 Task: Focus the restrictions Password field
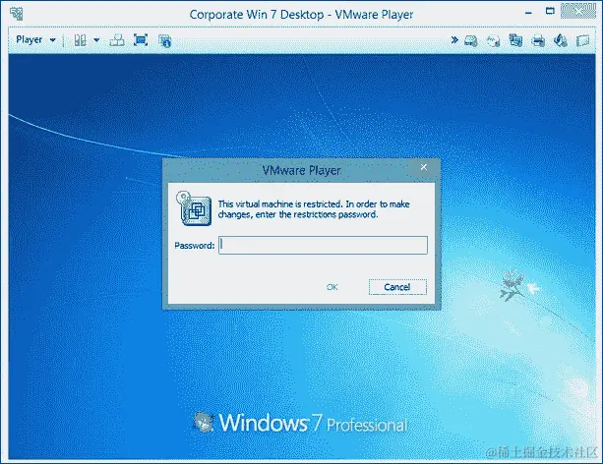(323, 245)
